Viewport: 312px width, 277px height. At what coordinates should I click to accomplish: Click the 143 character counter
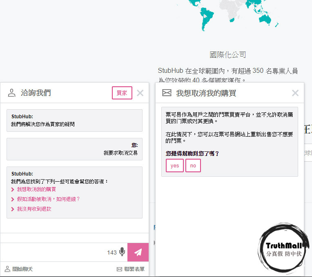click(x=111, y=252)
